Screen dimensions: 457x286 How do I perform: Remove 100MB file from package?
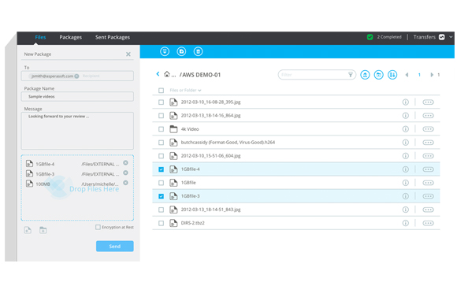click(x=125, y=183)
